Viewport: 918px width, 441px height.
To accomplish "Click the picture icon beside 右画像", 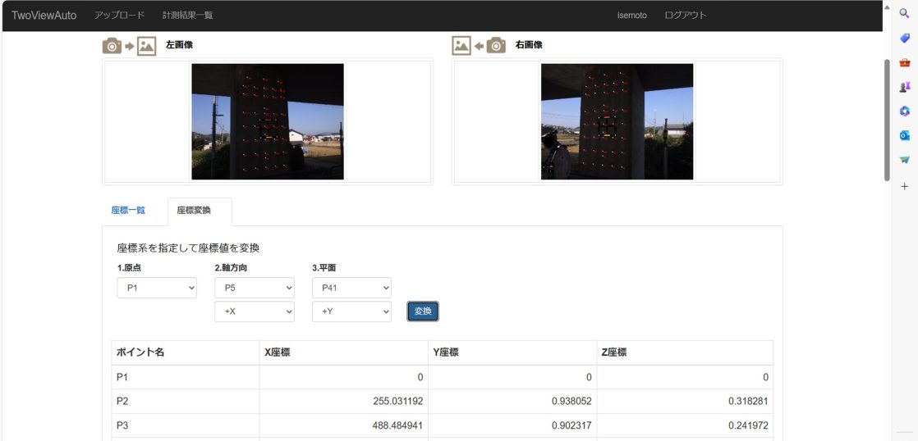I will (461, 46).
